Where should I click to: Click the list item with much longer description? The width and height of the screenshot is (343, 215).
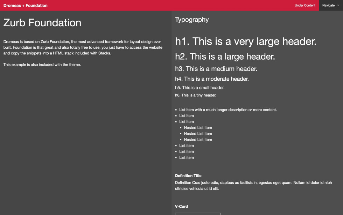tap(228, 110)
